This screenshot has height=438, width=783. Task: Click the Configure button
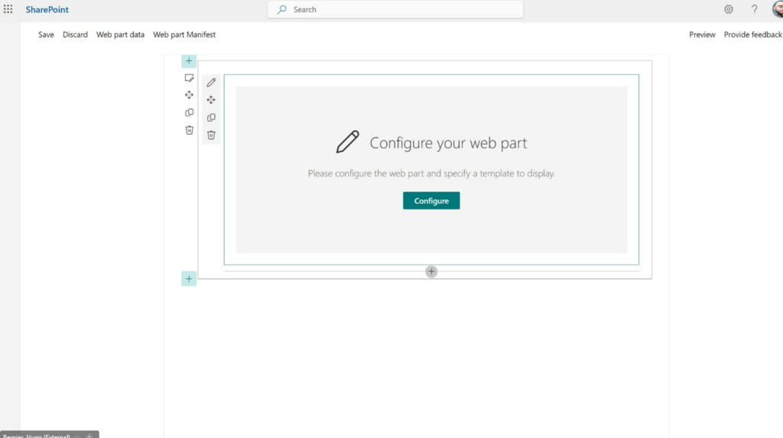tap(431, 201)
